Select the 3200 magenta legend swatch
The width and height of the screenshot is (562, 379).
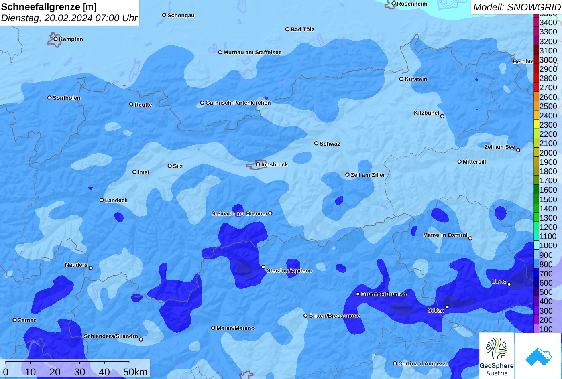pyautogui.click(x=536, y=41)
